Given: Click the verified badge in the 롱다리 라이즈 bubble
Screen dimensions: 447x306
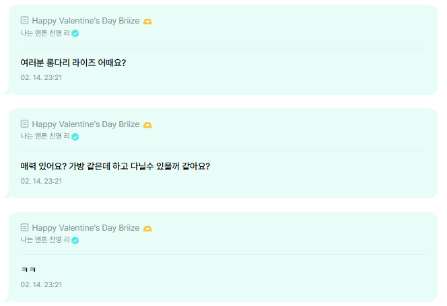Looking at the screenshot, I should point(75,34).
